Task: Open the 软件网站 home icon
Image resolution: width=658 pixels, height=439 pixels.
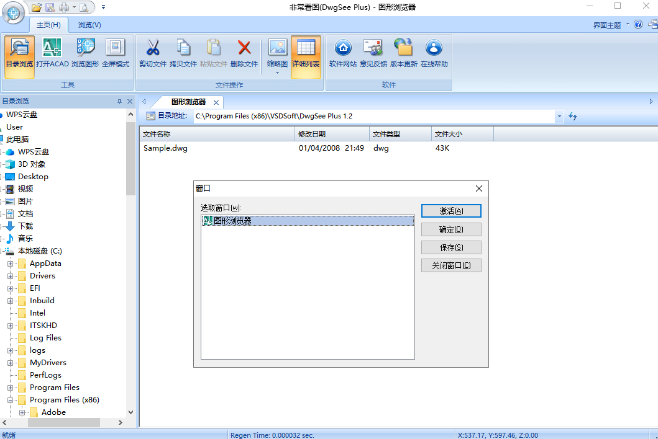Action: click(343, 53)
